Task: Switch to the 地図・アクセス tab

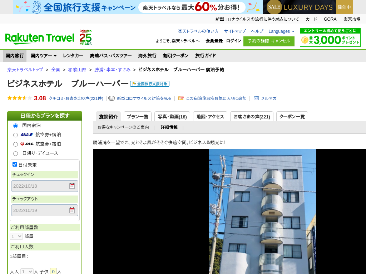Action: pos(210,117)
